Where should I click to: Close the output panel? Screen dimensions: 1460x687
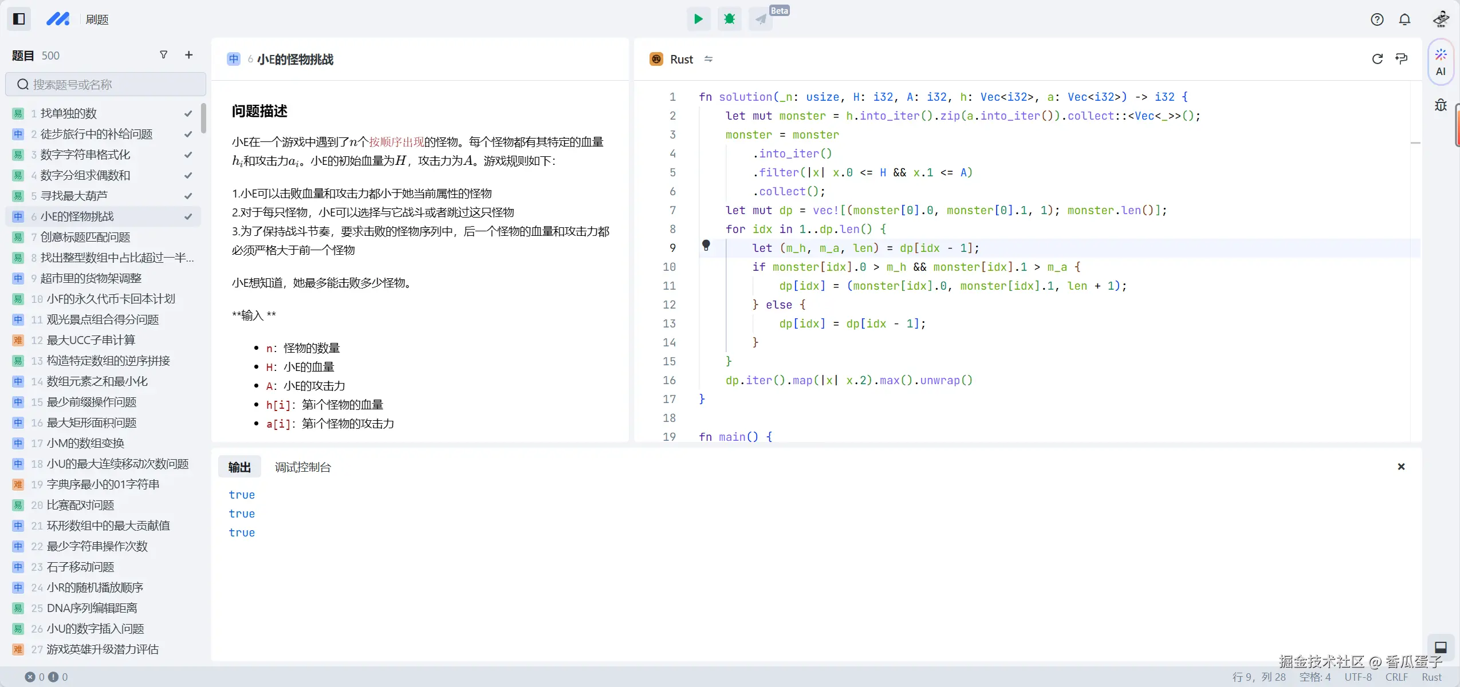[x=1401, y=467]
